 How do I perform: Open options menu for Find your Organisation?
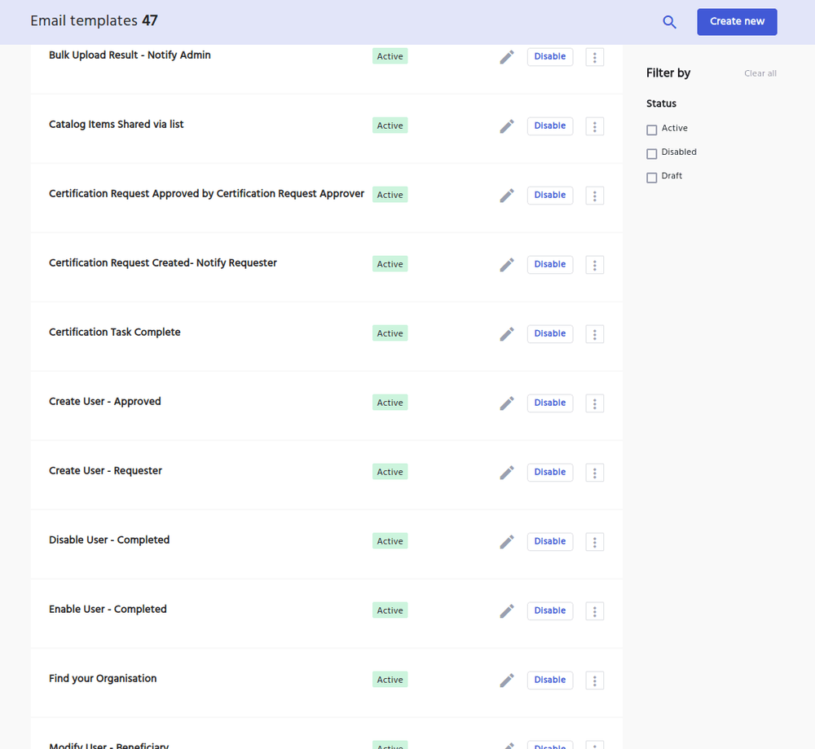click(594, 680)
